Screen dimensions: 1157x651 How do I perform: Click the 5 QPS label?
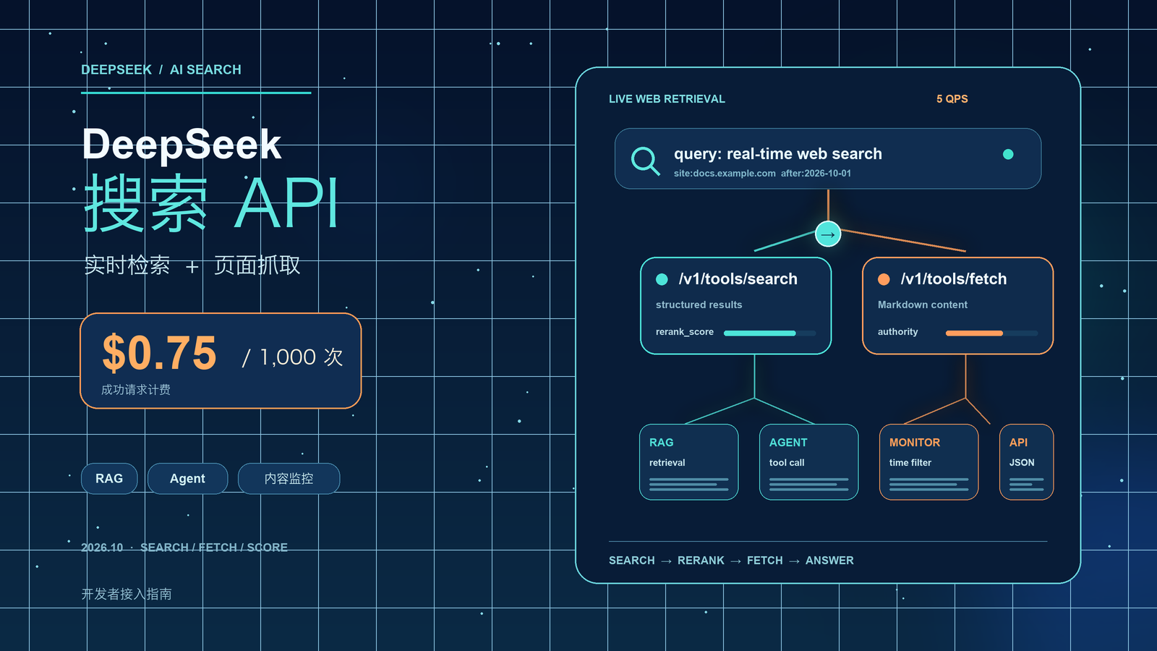(x=952, y=99)
